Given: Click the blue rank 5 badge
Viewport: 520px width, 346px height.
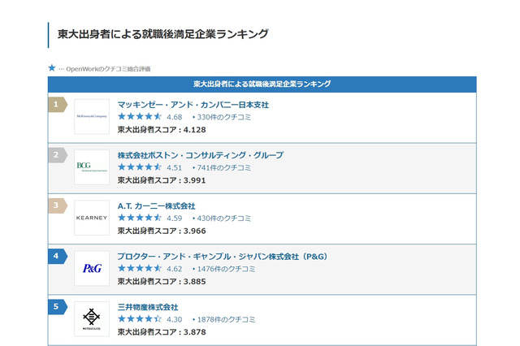Looking at the screenshot, I should point(58,306).
